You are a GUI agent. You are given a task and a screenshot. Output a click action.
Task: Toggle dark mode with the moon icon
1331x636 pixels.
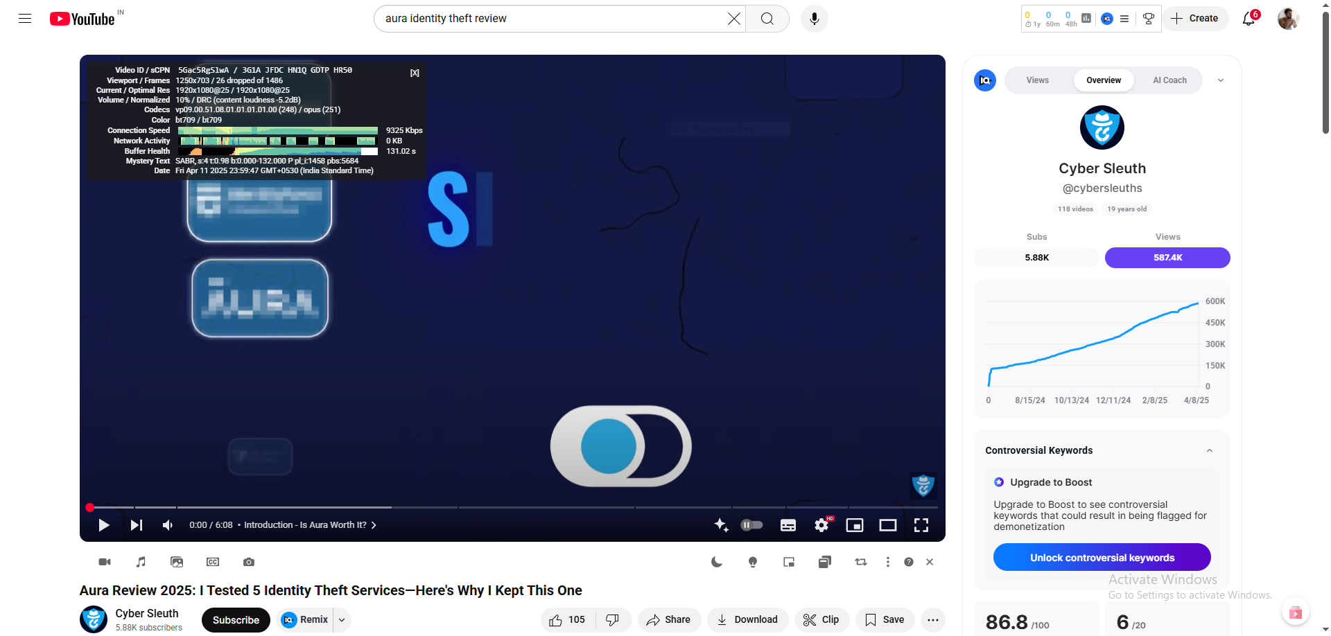pos(717,562)
